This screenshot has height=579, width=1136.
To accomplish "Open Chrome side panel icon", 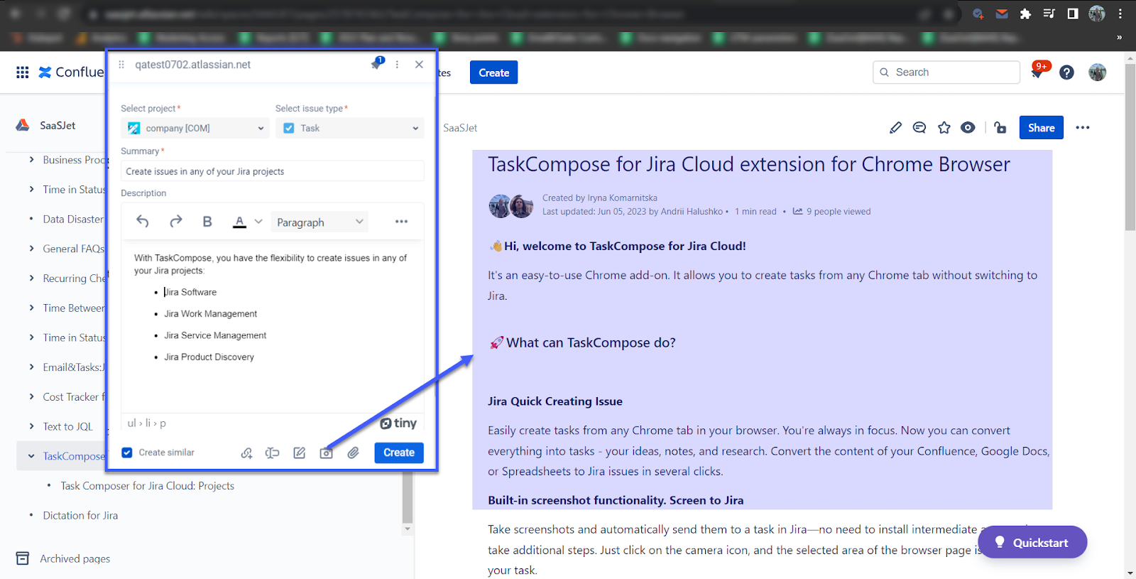I will 1073,13.
